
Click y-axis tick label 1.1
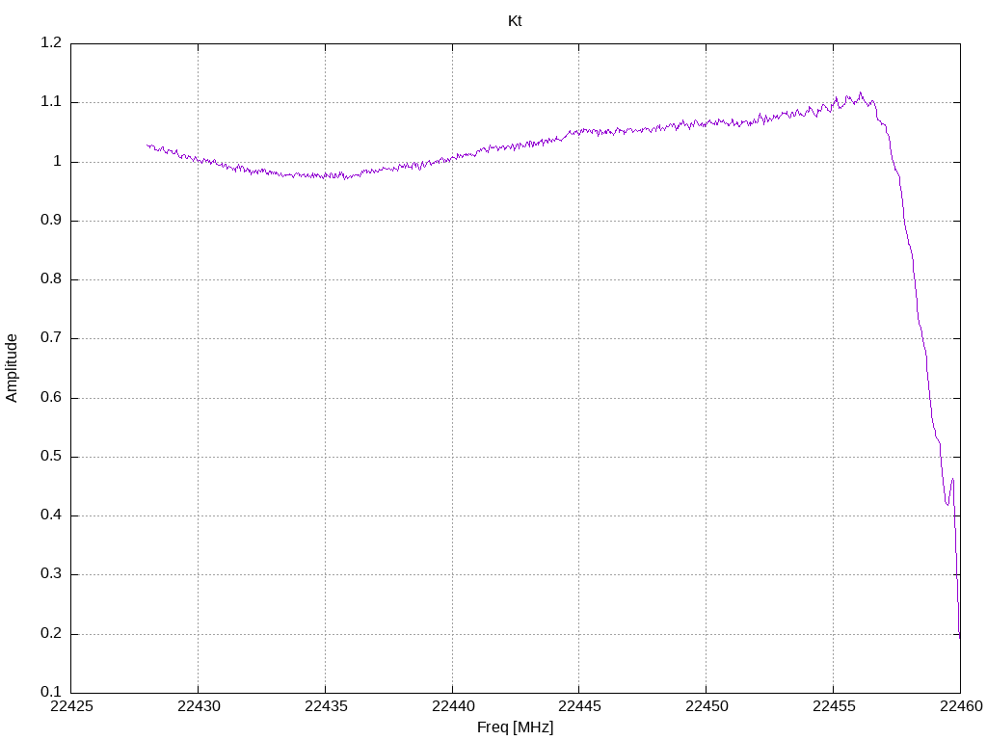(51, 102)
